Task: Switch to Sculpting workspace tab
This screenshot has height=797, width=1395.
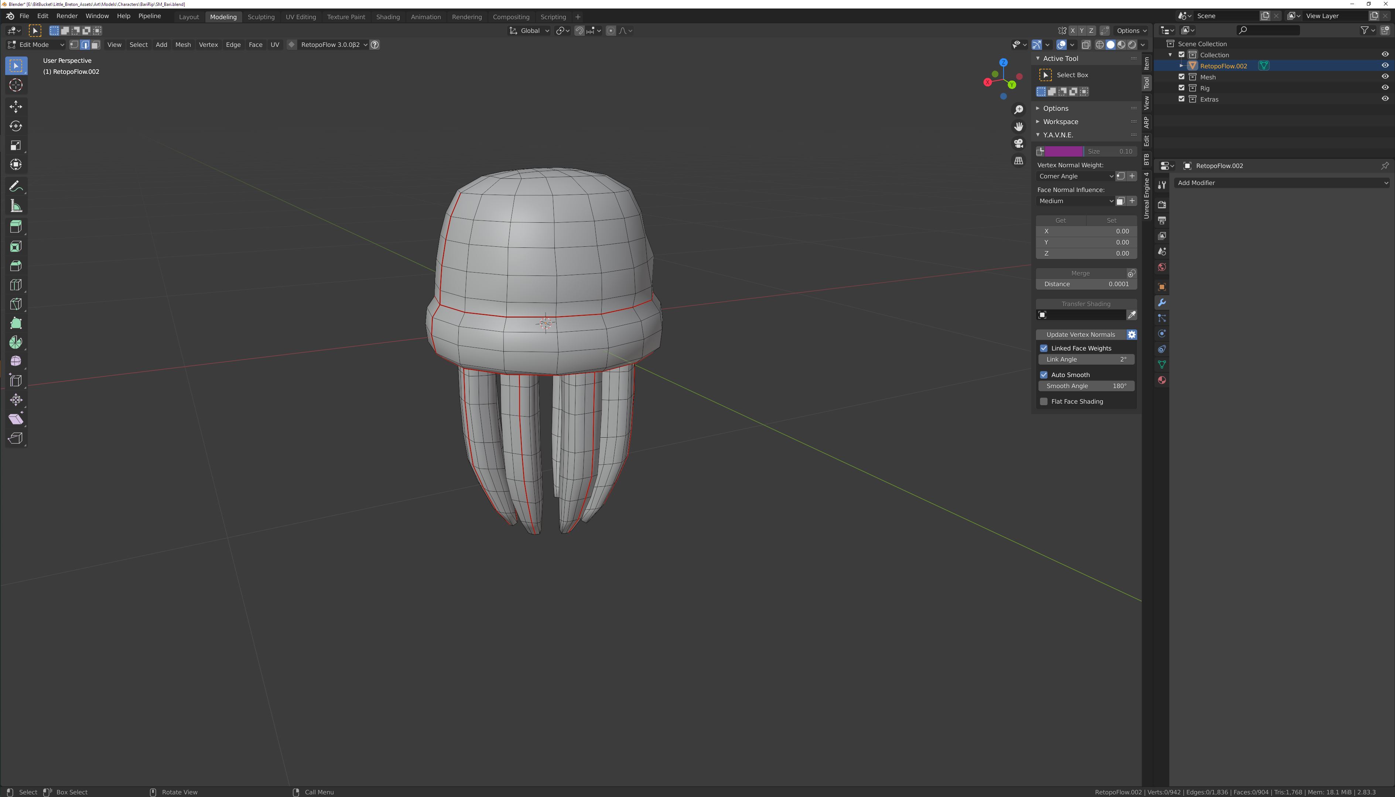Action: tap(261, 17)
